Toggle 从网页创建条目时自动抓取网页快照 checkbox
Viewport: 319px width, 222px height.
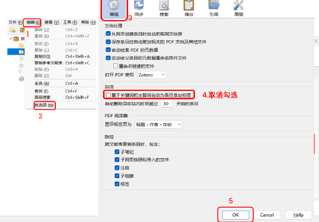point(108,33)
